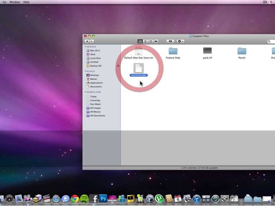Launch iTunes from the dock
Image resolution: width=275 pixels, height=206 pixels.
(x=196, y=199)
